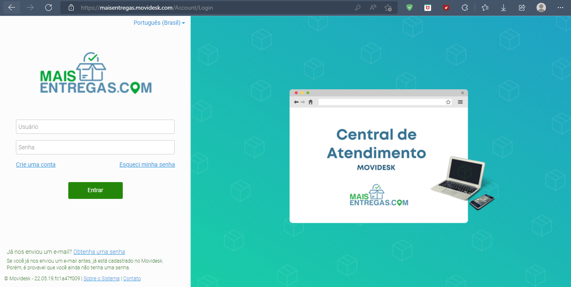Focus the Usuário input field

(95, 127)
